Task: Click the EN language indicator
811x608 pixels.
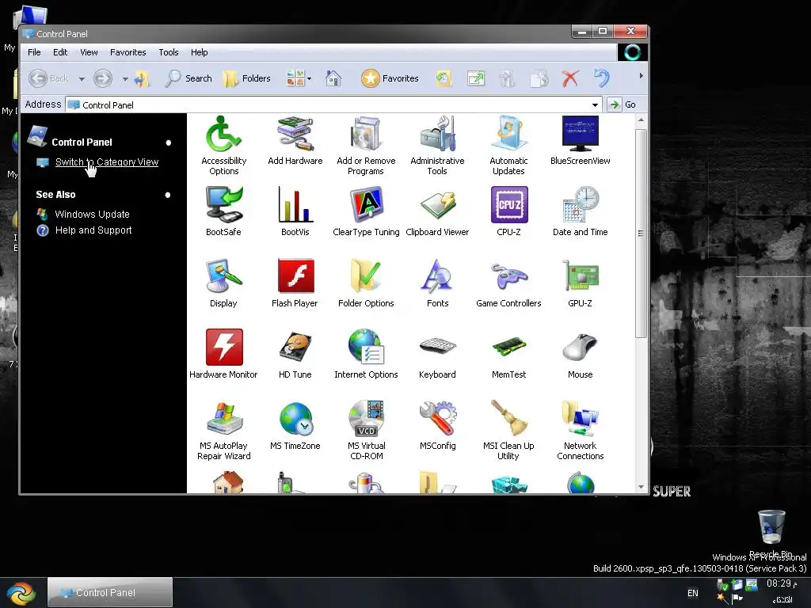Action: pos(693,593)
